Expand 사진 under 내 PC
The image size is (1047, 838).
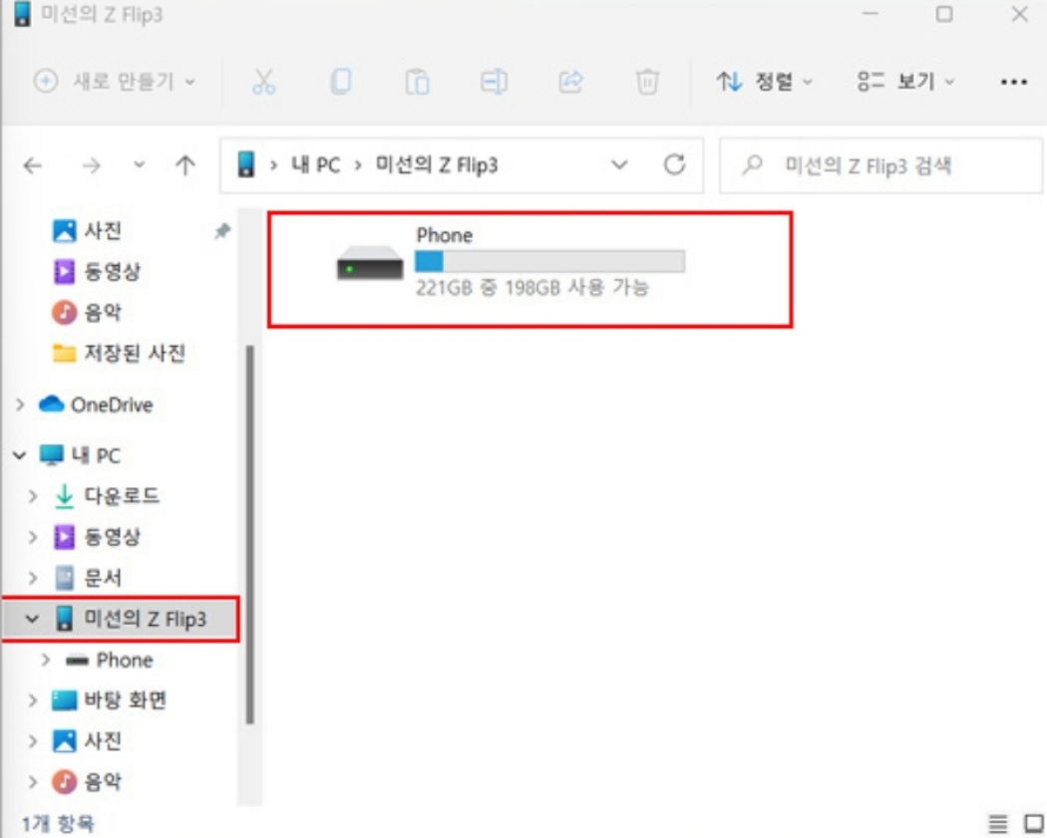(x=33, y=741)
